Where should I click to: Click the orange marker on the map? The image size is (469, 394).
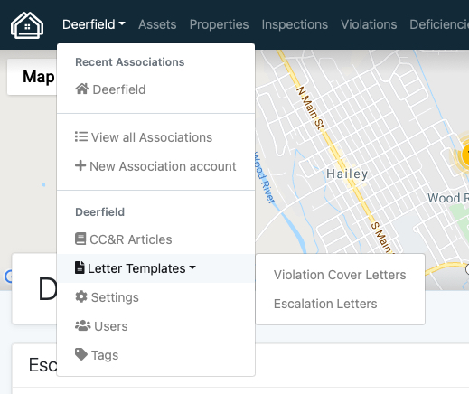[x=465, y=155]
